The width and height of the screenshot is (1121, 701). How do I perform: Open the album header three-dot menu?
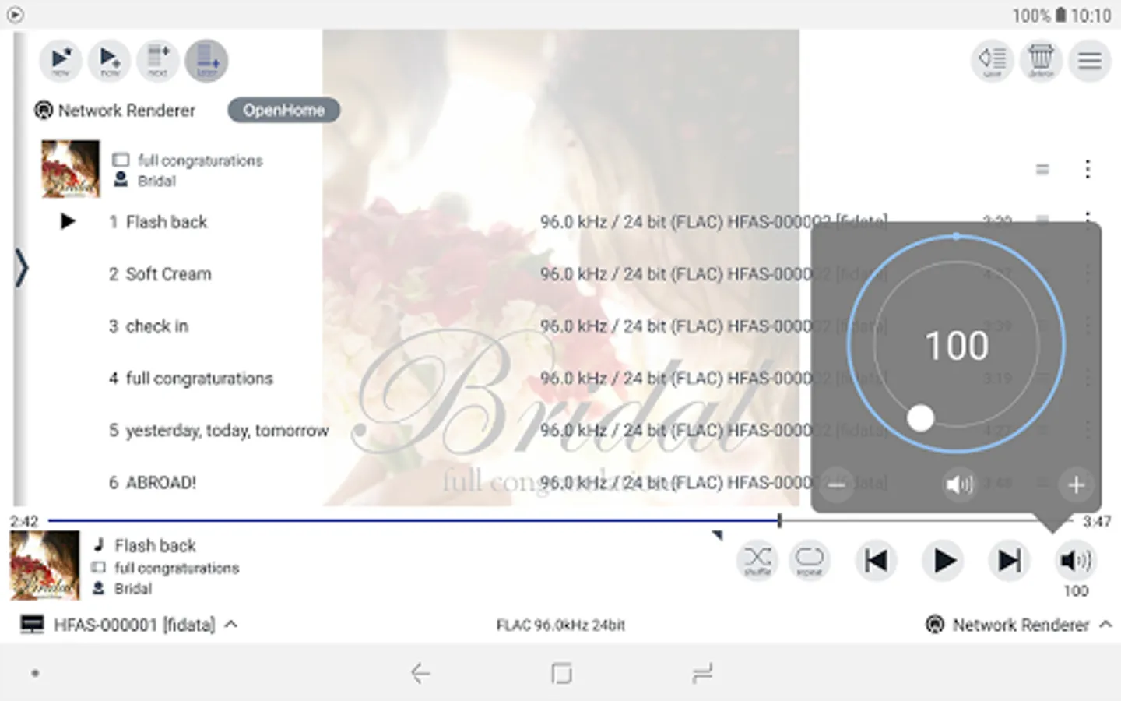[1088, 169]
